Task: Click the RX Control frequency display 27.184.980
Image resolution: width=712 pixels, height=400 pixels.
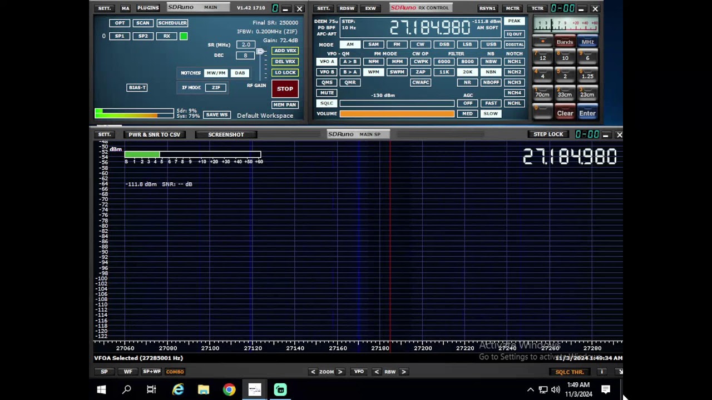Action: pos(429,27)
